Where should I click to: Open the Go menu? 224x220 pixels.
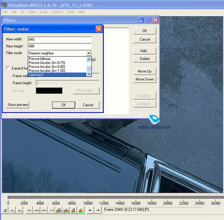pos(22,12)
